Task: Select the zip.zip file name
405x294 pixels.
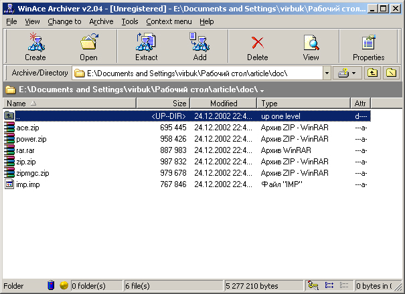Action: coord(26,162)
